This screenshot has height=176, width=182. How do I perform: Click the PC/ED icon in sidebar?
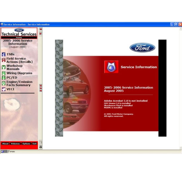(x=4, y=78)
